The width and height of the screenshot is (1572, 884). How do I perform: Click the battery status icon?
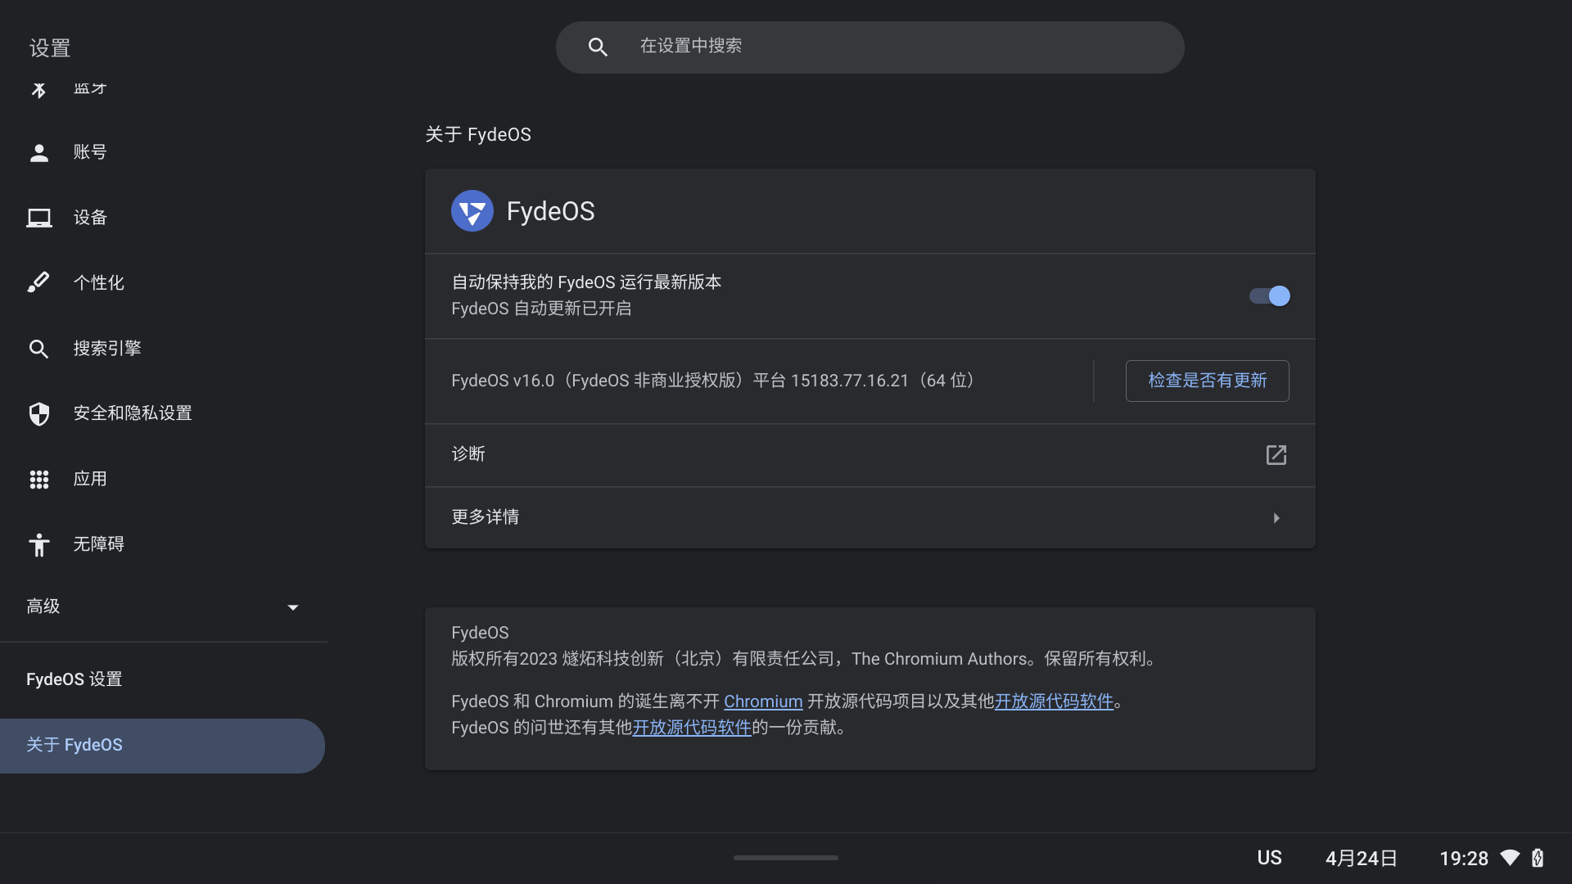coord(1540,858)
